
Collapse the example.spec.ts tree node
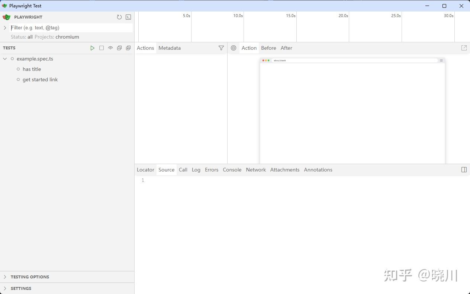tap(5, 59)
